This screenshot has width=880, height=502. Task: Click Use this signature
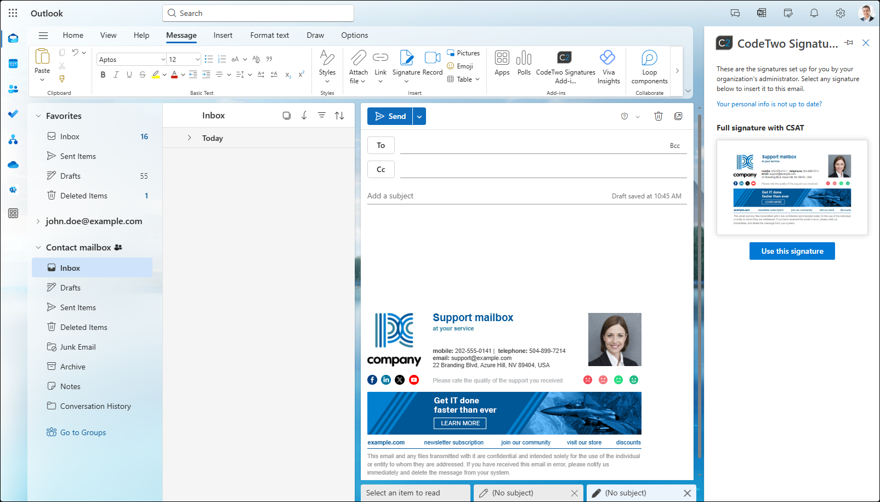coord(792,250)
